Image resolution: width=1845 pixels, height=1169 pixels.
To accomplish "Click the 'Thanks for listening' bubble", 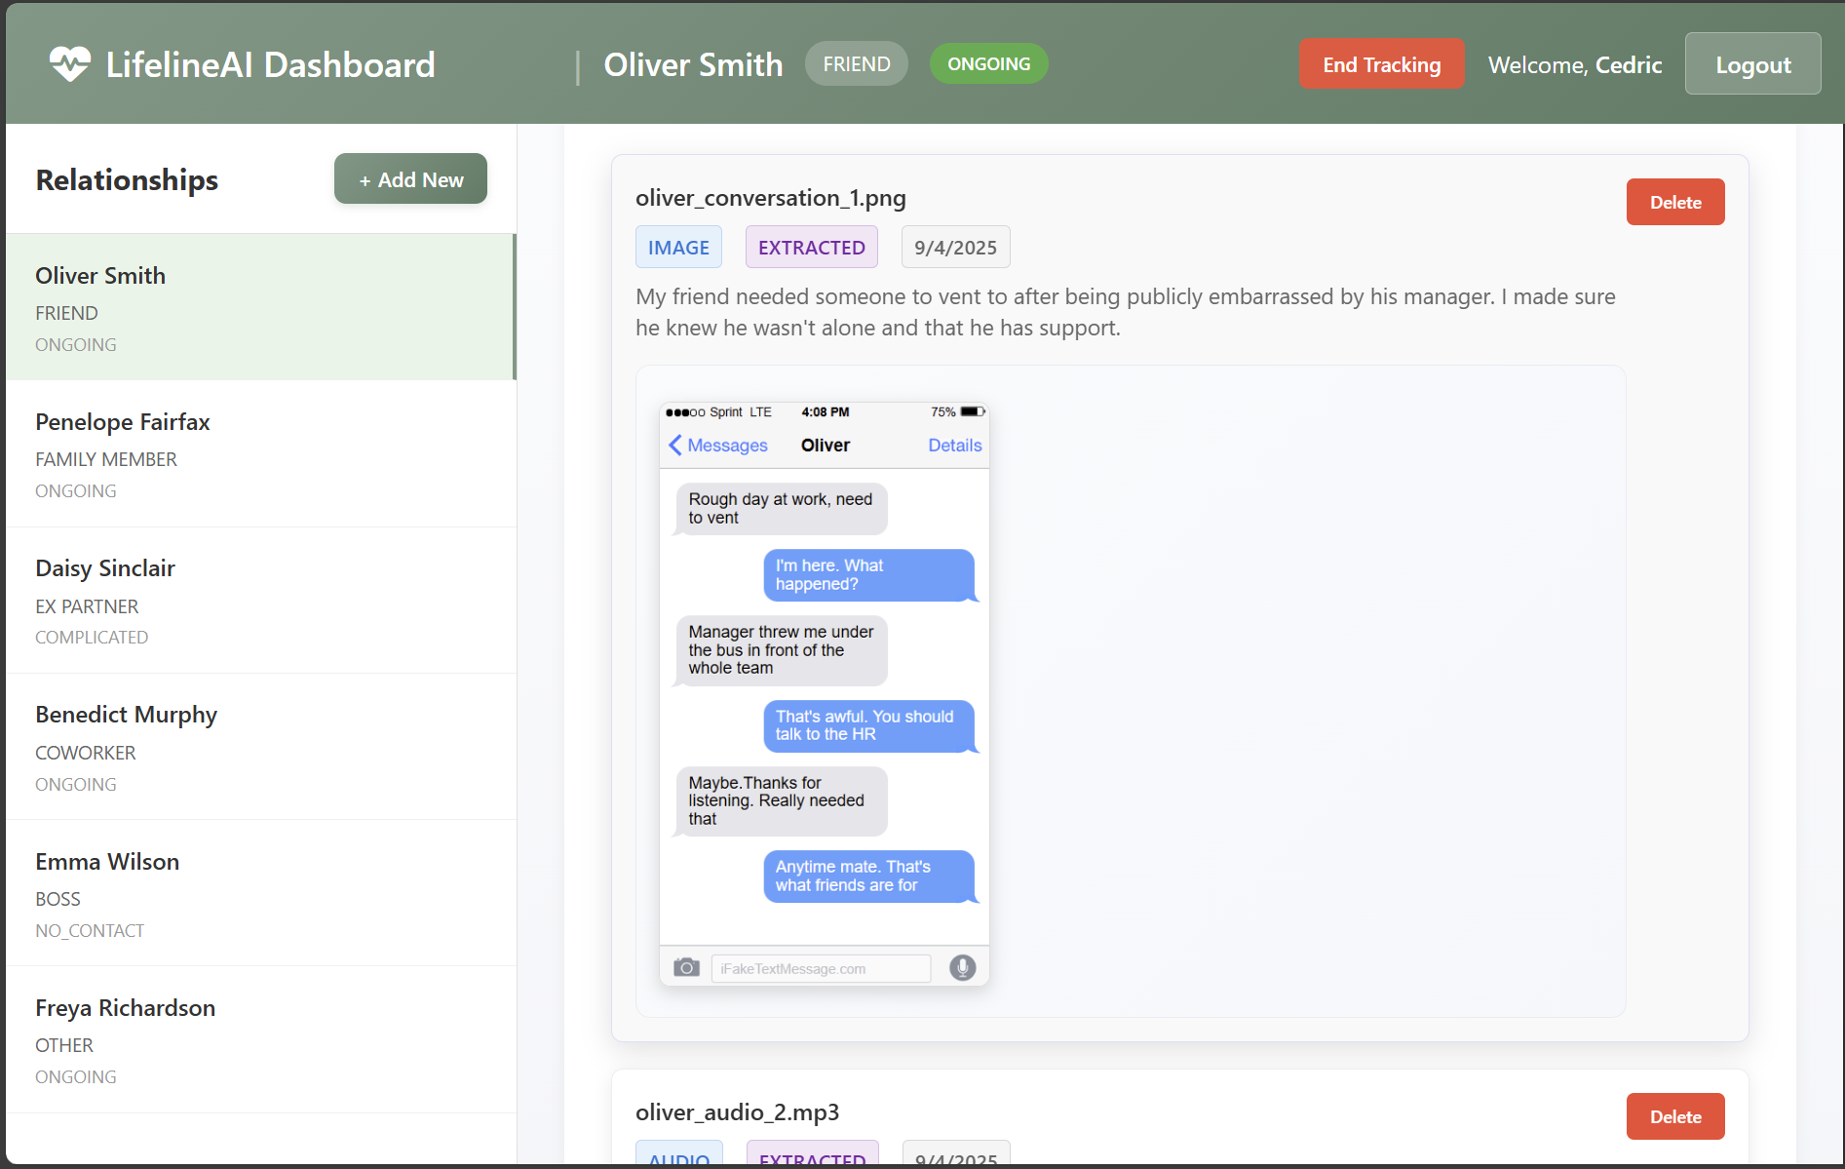I will (x=781, y=801).
